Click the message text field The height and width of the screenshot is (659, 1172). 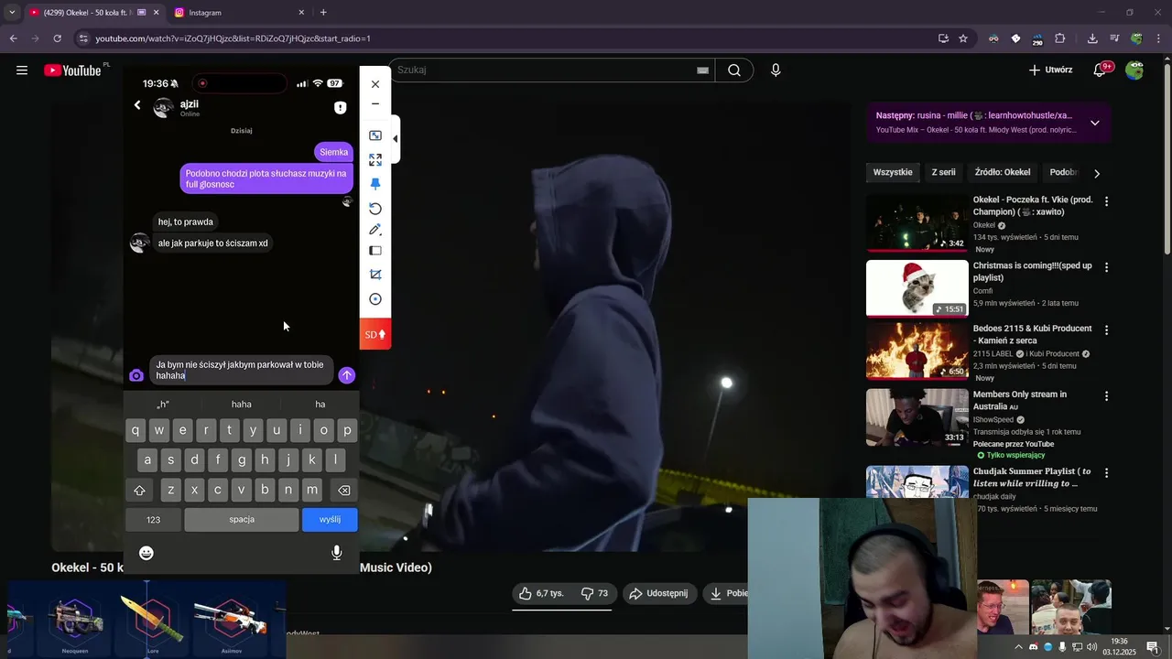point(242,370)
